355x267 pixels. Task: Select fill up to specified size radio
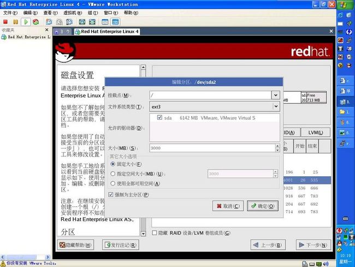coord(113,174)
